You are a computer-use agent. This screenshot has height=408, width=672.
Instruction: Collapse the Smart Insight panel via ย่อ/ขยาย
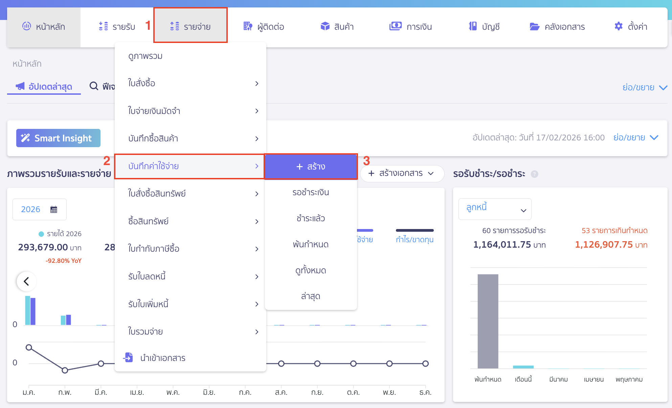pos(636,137)
